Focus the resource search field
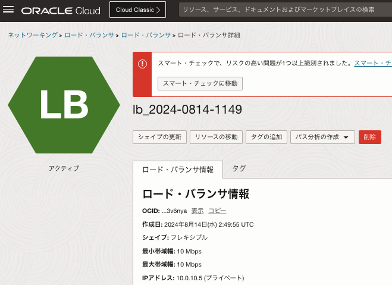The image size is (392, 285). tap(286, 10)
